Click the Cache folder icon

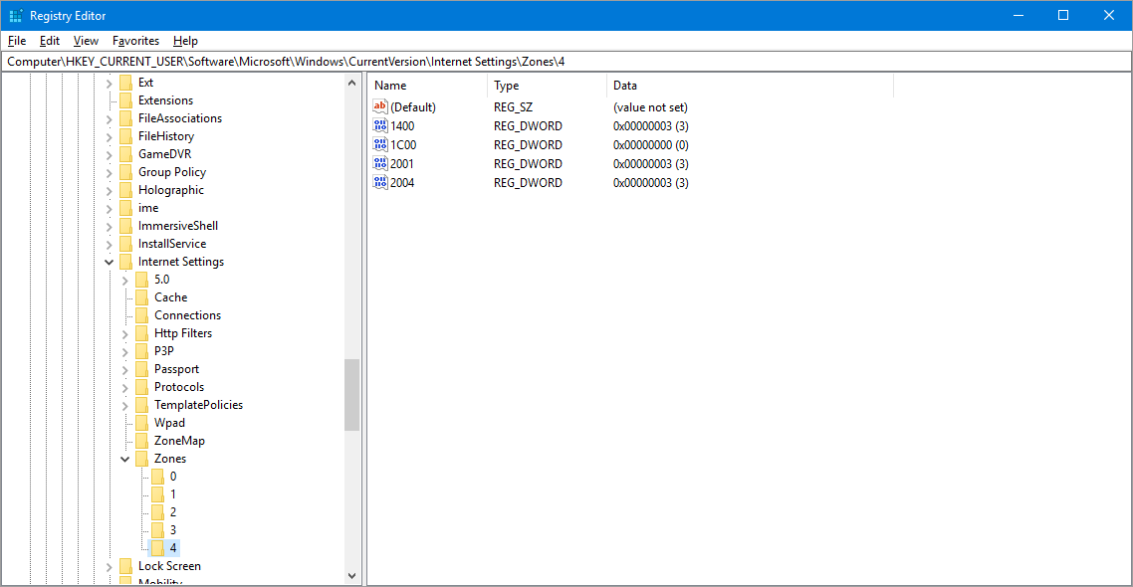pos(141,297)
